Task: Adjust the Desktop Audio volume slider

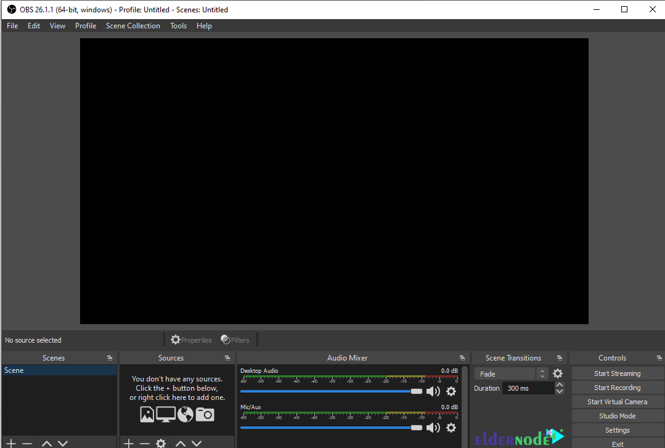Action: coord(331,391)
